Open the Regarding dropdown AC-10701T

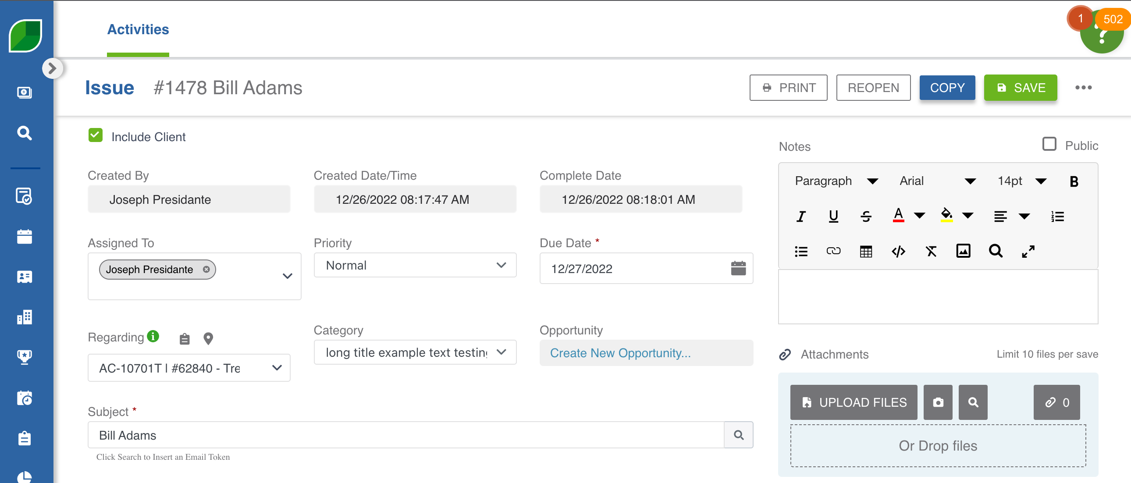coord(189,368)
